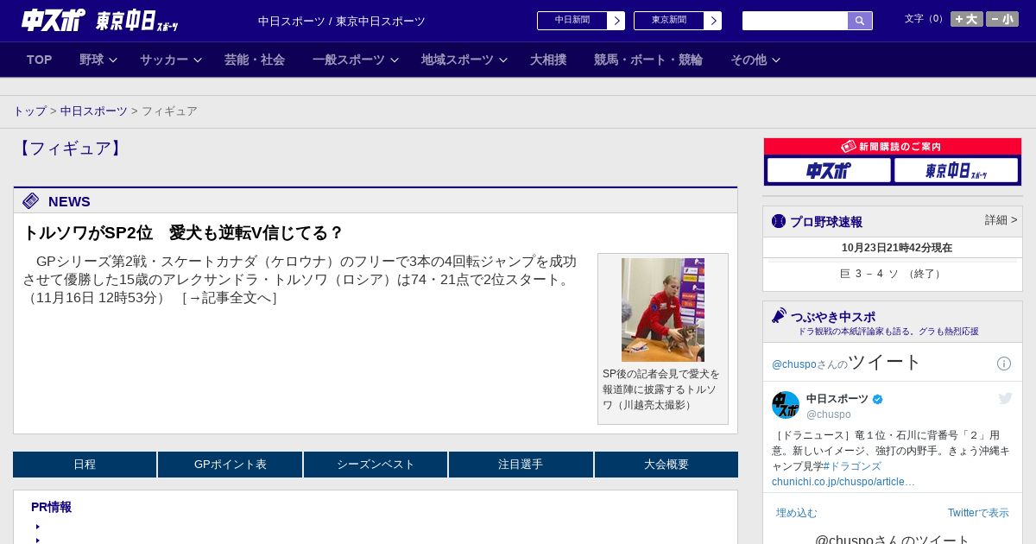Click 中スポ subscription banner button

829,170
